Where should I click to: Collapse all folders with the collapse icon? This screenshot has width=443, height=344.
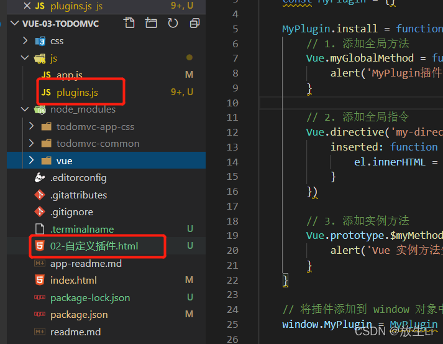coord(194,22)
